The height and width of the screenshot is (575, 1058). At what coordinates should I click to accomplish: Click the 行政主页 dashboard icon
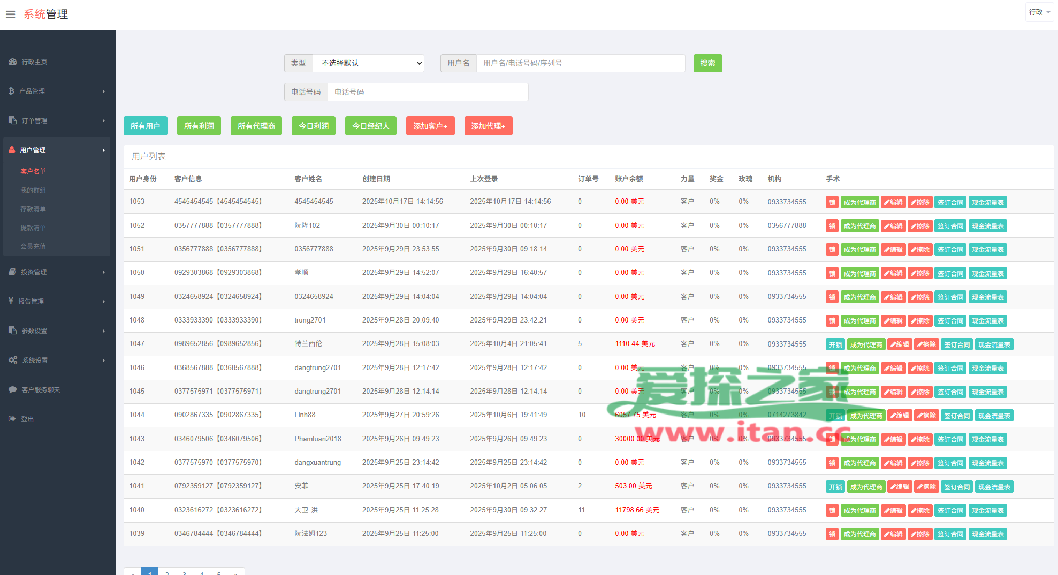[12, 62]
